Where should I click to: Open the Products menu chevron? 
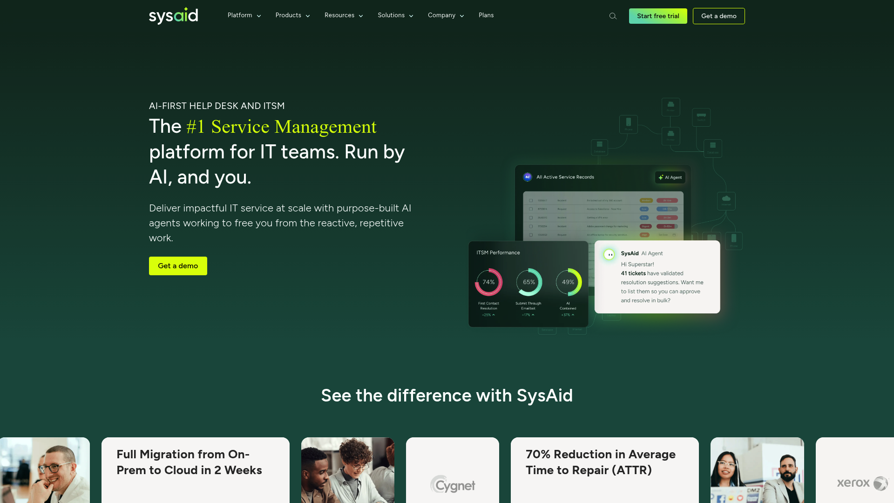(308, 15)
